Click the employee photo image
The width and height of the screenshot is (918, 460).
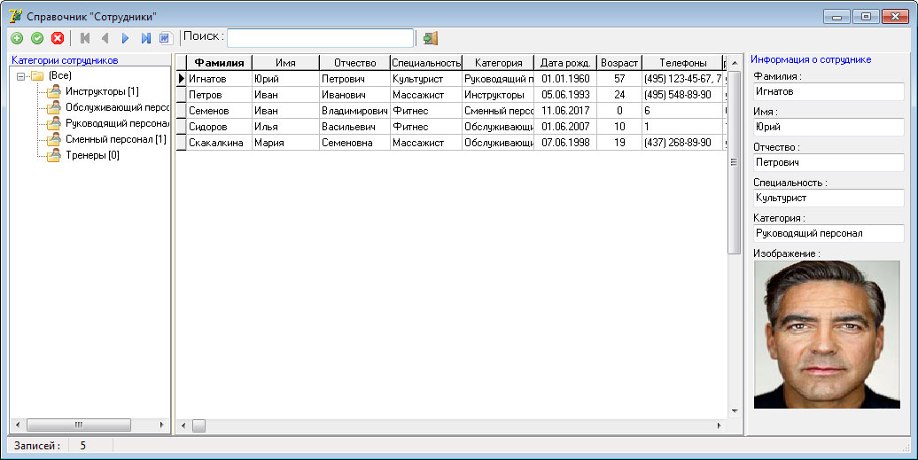[x=826, y=334]
